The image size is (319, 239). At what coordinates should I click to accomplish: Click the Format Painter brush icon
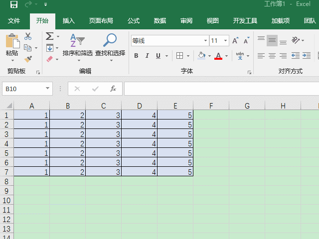28,59
